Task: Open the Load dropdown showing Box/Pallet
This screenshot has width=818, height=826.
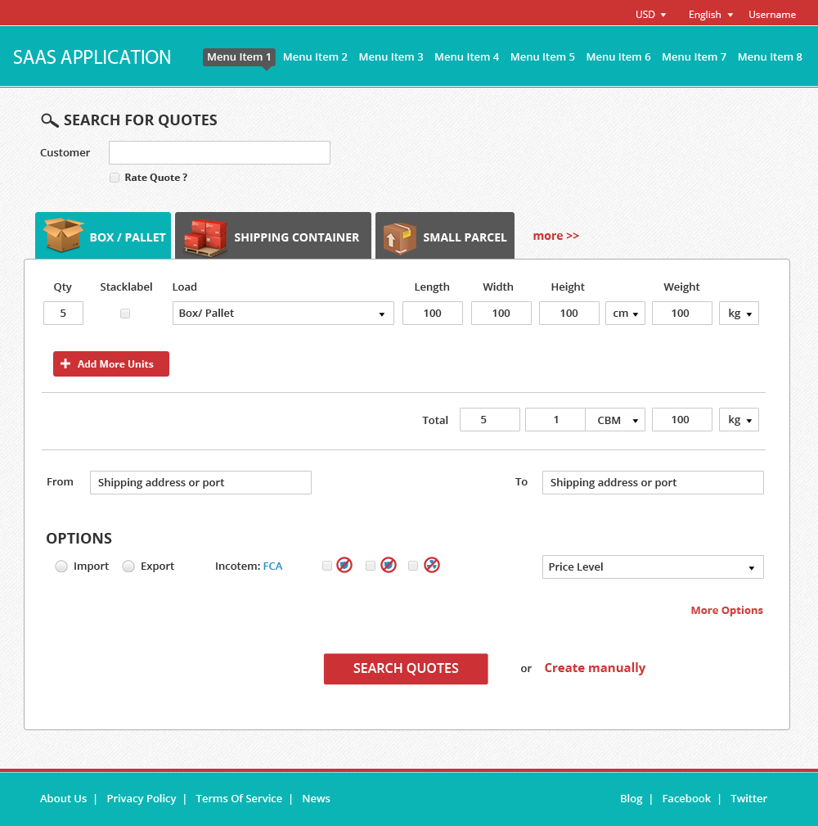Action: click(x=282, y=313)
